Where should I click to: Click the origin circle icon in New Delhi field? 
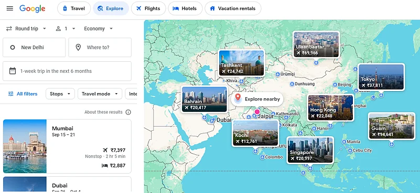click(x=12, y=47)
